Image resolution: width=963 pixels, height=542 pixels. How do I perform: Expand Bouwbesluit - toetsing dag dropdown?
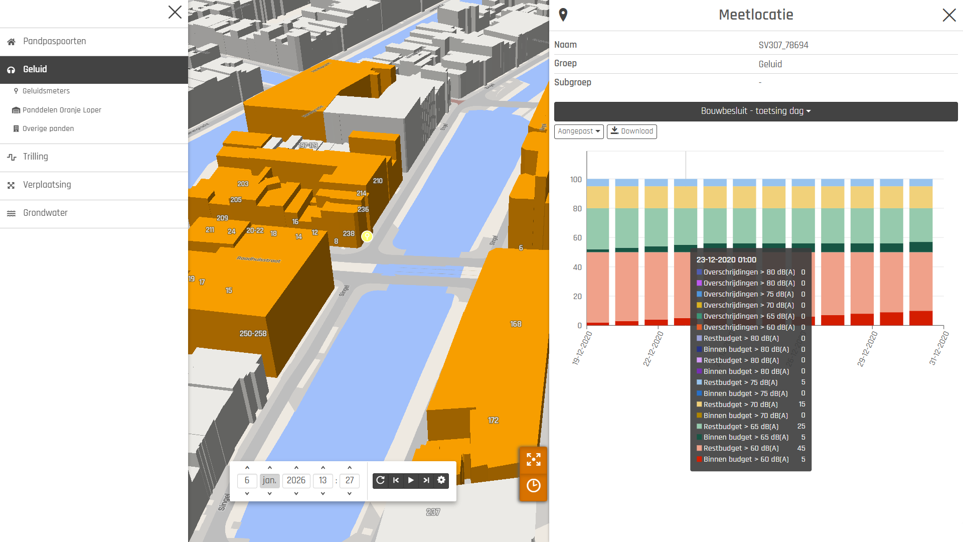click(755, 111)
